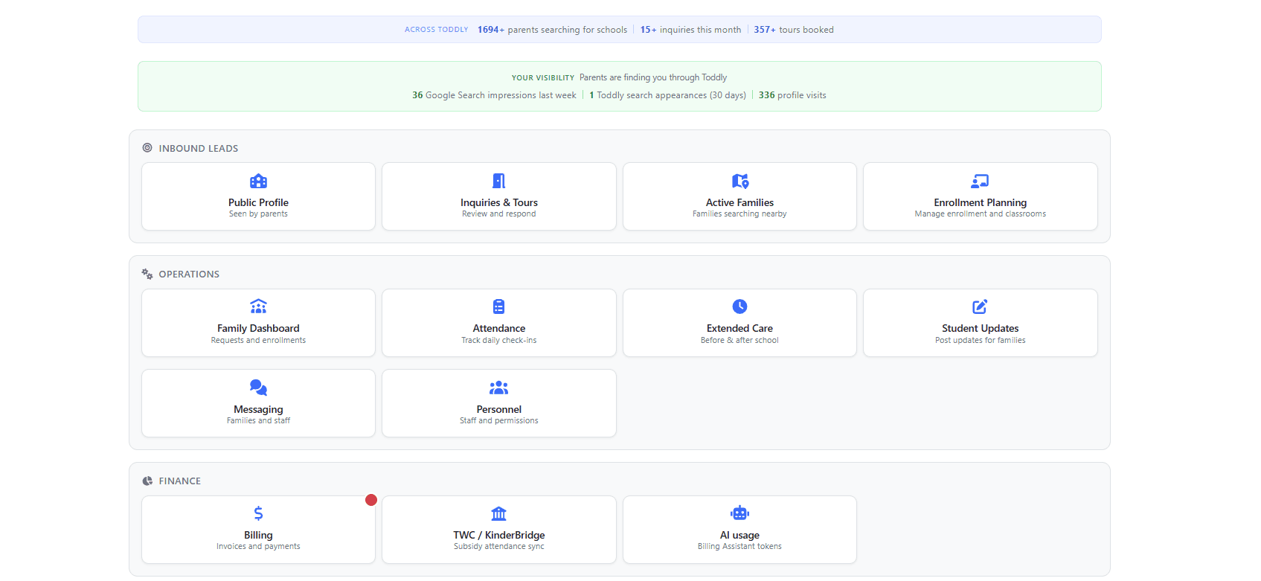This screenshot has width=1261, height=581.
Task: Open the AI usage robot icon
Action: (x=739, y=513)
